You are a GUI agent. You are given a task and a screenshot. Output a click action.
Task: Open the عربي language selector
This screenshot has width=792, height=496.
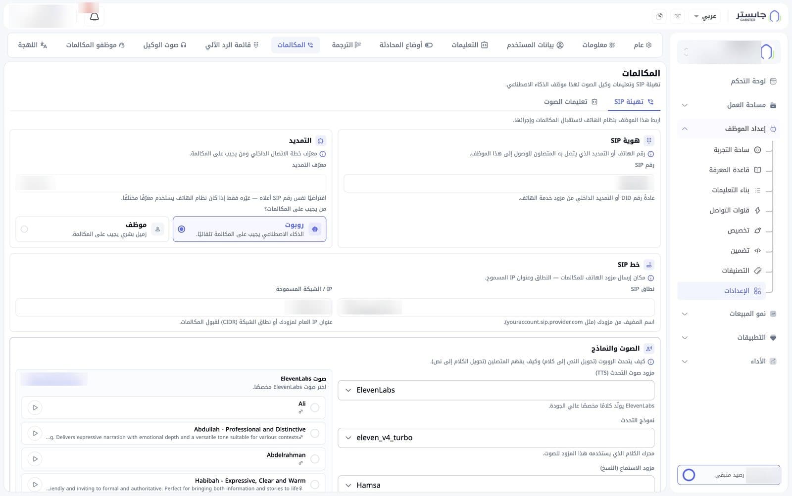click(x=705, y=16)
